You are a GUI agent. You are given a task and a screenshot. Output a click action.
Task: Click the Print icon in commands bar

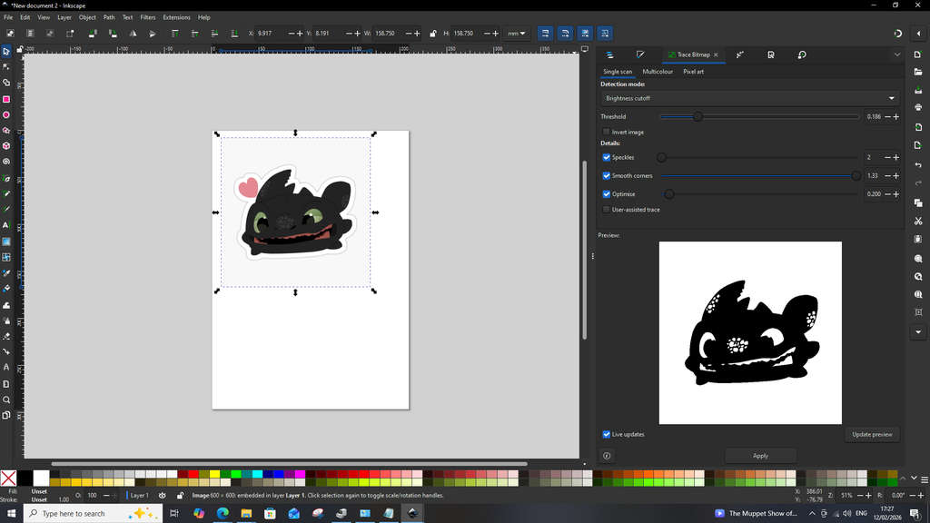tap(918, 107)
